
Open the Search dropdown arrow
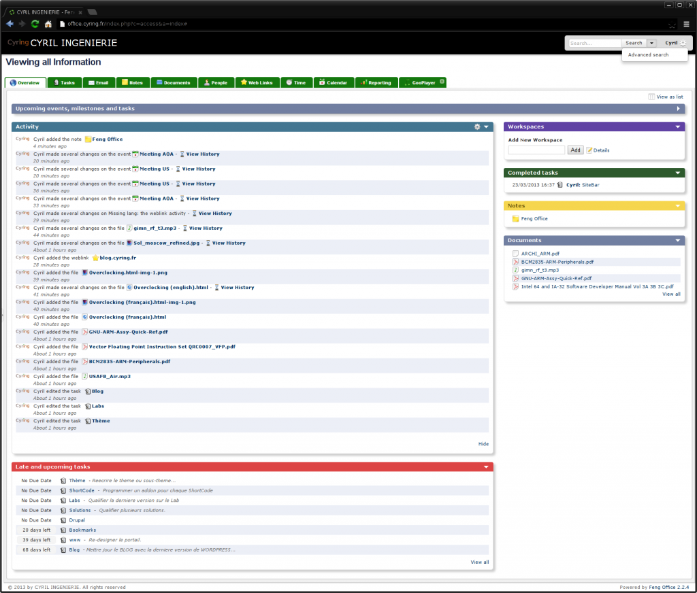click(651, 43)
